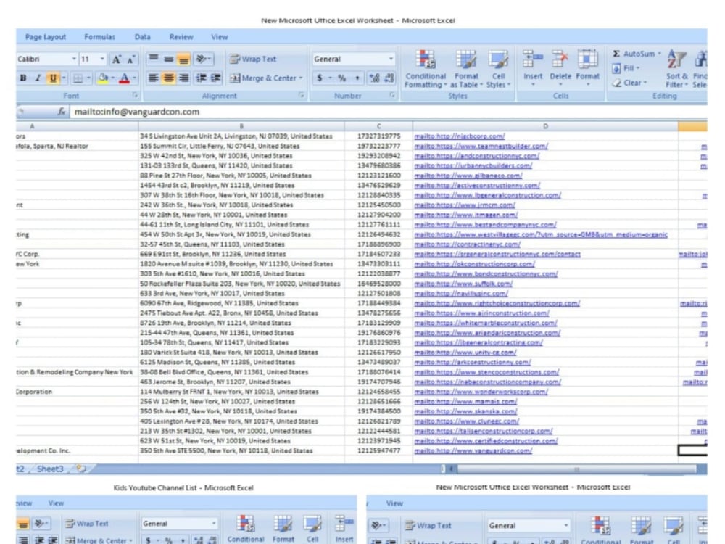Select column B header
The width and height of the screenshot is (725, 544).
[x=241, y=125]
